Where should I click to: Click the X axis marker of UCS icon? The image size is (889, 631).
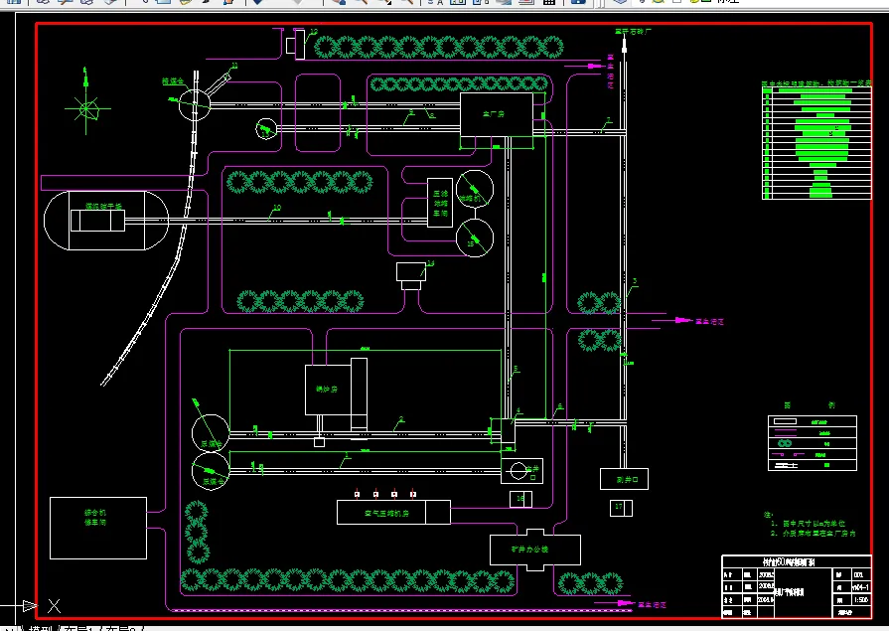tap(54, 606)
